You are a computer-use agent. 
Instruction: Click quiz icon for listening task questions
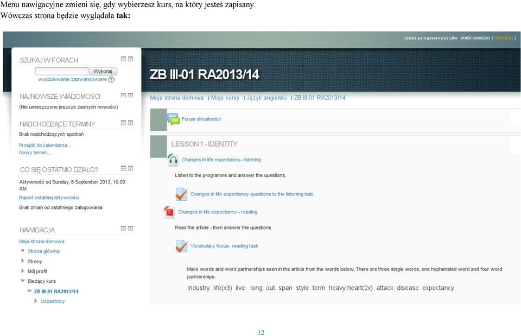pyautogui.click(x=181, y=194)
